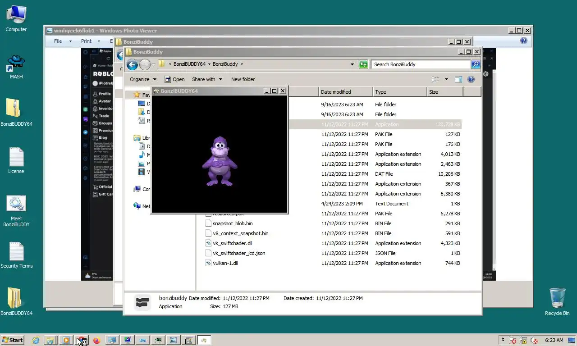Click the vulkan-1.dll file icon
577x346 pixels.
coord(208,263)
